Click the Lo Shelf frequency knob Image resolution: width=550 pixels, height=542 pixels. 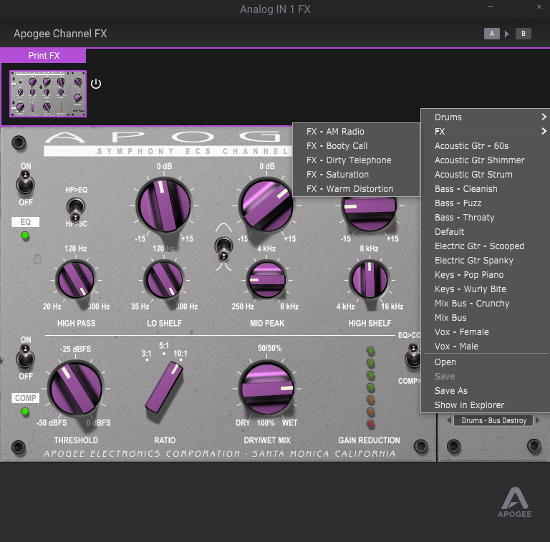tap(164, 279)
